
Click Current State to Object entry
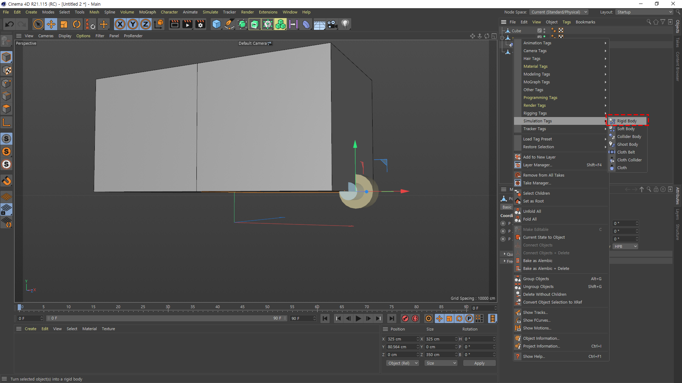coord(544,237)
